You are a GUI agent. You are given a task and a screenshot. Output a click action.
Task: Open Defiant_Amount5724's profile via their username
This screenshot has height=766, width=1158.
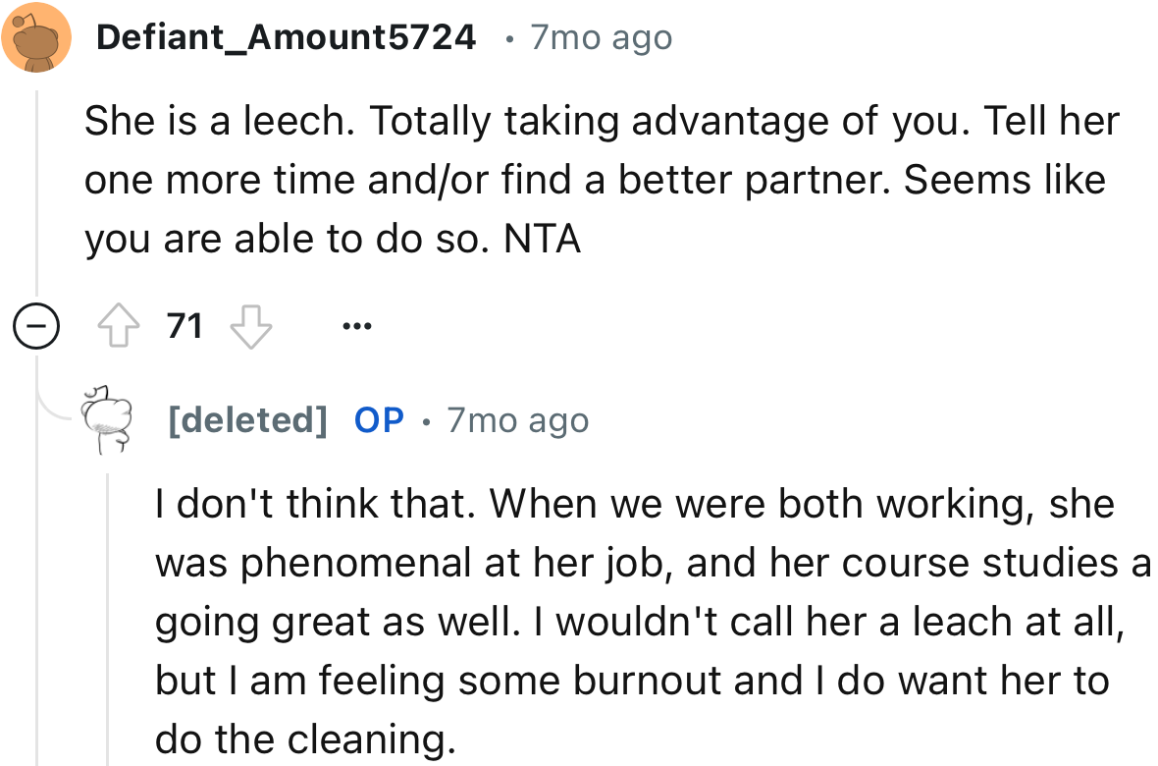tap(286, 37)
